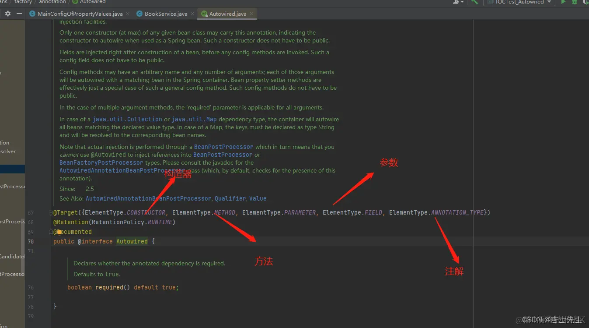Click the @Retention annotation
Image resolution: width=589 pixels, height=328 pixels.
[x=71, y=222]
